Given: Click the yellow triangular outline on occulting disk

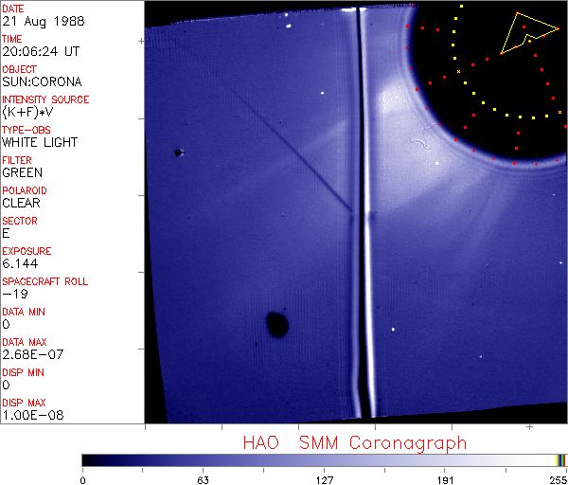Looking at the screenshot, I should pos(529,33).
